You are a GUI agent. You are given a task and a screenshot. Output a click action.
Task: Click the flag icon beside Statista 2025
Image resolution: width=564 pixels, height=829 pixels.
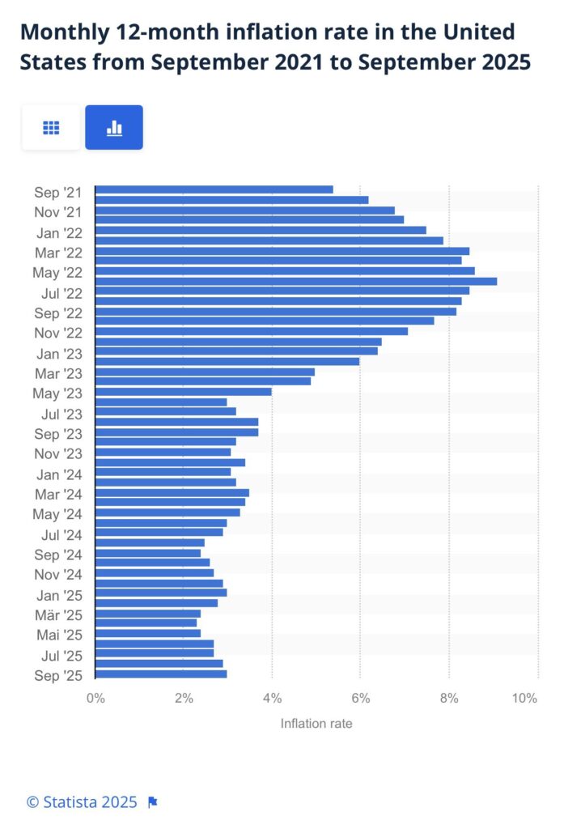click(x=152, y=802)
